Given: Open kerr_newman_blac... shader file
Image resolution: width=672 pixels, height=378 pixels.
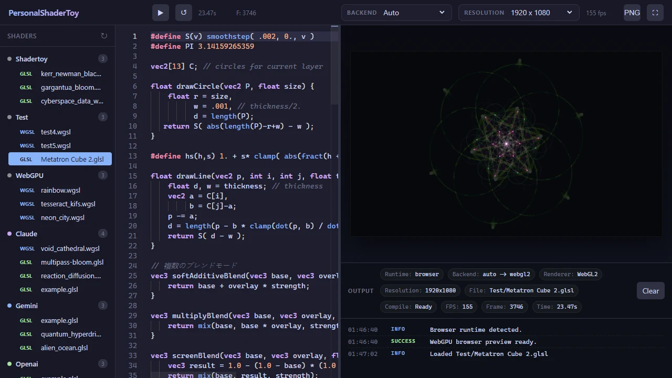Looking at the screenshot, I should coord(60,73).
